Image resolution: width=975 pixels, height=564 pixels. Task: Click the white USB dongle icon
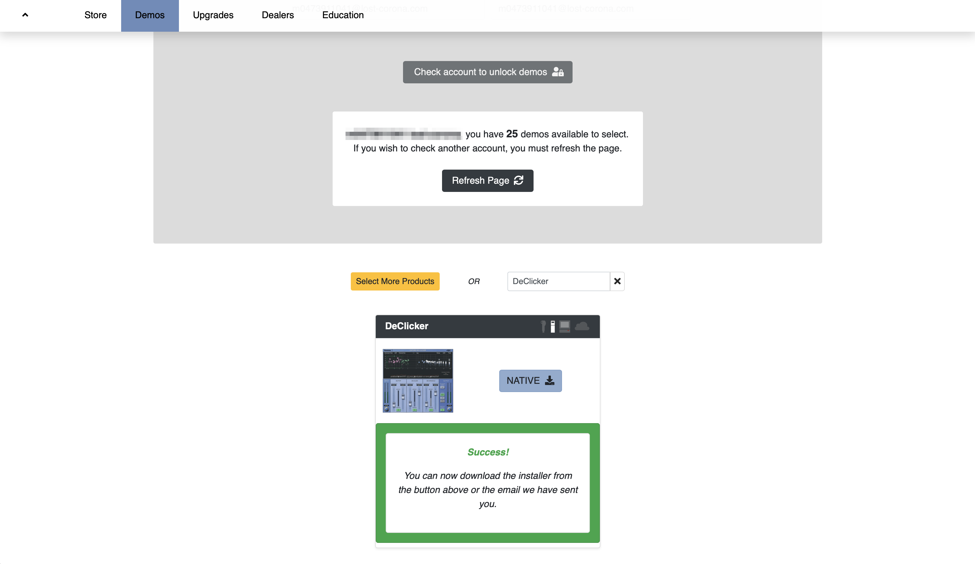tap(553, 326)
